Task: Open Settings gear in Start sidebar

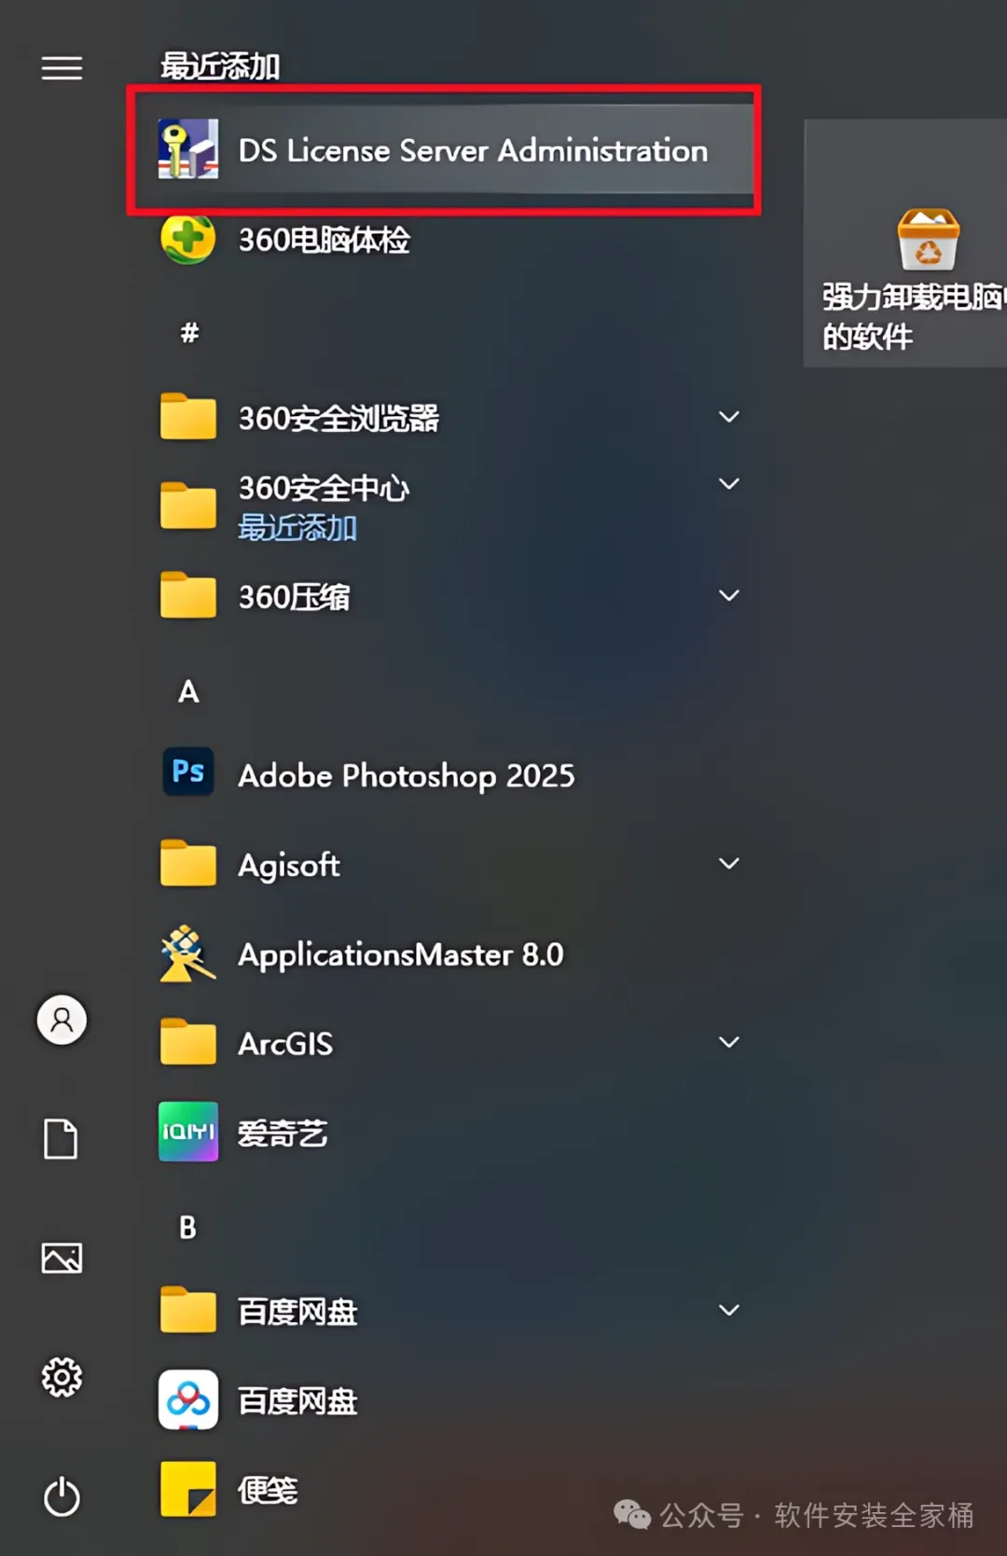Action: (62, 1378)
